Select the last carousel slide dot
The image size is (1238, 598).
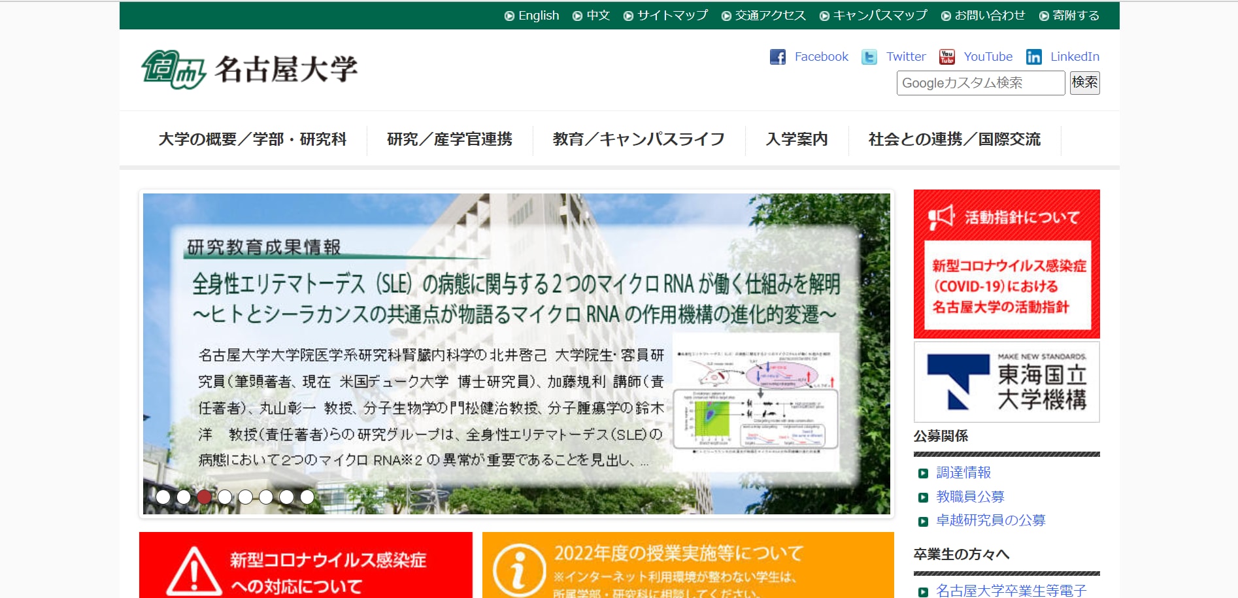point(307,497)
